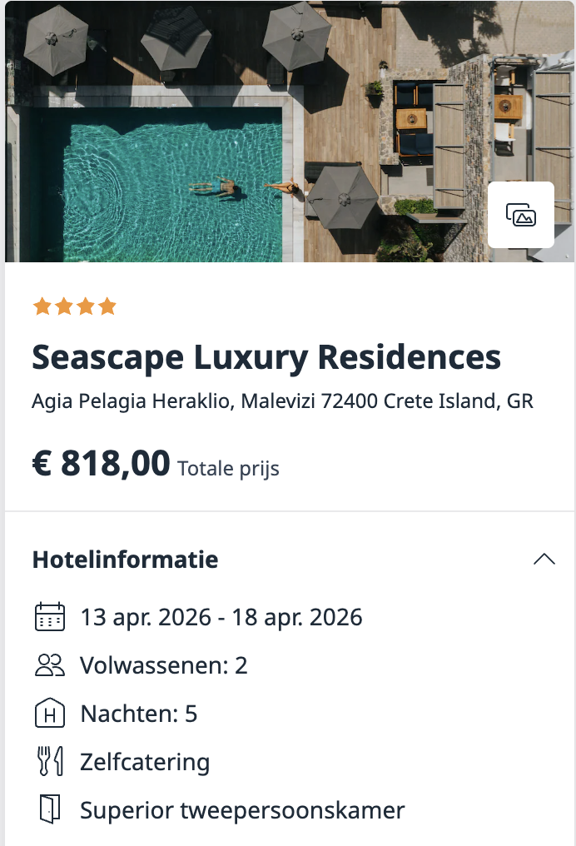Select the Volwassenen: 2 guest count
Viewport: 576px width, 846px height.
(x=164, y=665)
